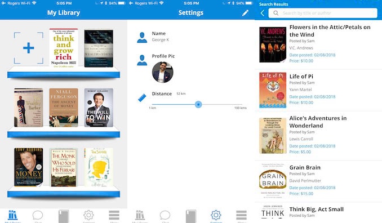
Task: Focus the search by title or author field
Action: 323,13
